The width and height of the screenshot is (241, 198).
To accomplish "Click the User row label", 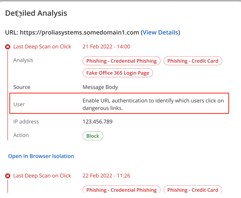I will pyautogui.click(x=19, y=104).
